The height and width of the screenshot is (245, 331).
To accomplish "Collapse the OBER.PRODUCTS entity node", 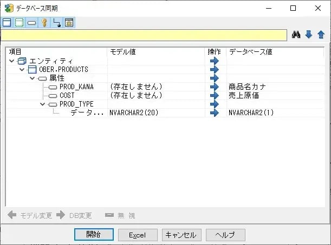I will click(22, 70).
